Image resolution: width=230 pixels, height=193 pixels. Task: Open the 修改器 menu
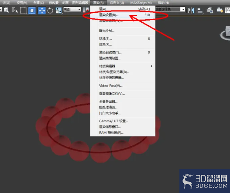(54, 3)
